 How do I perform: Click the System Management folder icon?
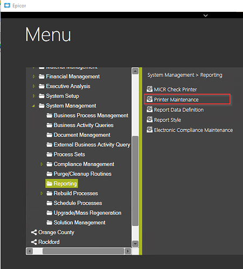click(41, 106)
